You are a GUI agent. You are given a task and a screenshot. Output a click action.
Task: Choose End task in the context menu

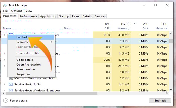(22, 37)
